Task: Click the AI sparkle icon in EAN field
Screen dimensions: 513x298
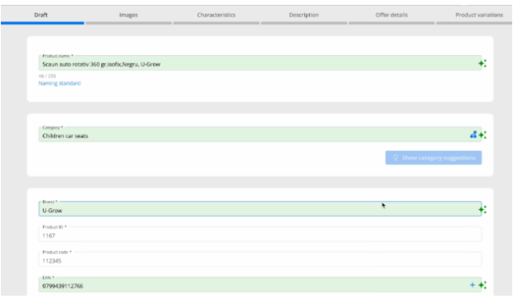Action: point(483,285)
